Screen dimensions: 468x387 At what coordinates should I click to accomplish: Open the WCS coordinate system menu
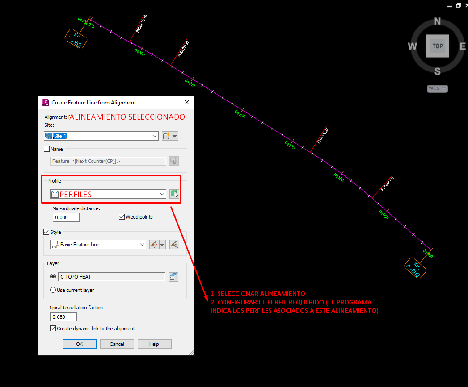click(x=437, y=88)
